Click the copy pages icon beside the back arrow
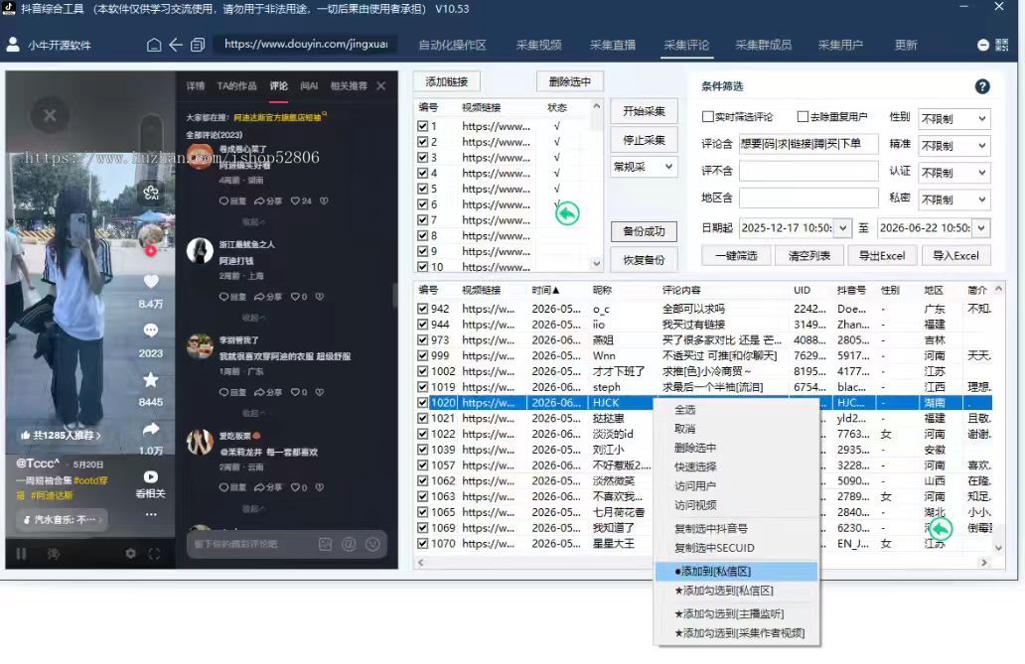 click(x=198, y=45)
